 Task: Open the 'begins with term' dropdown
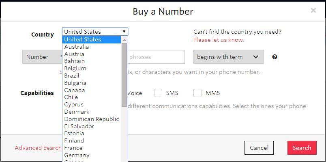pos(229,57)
